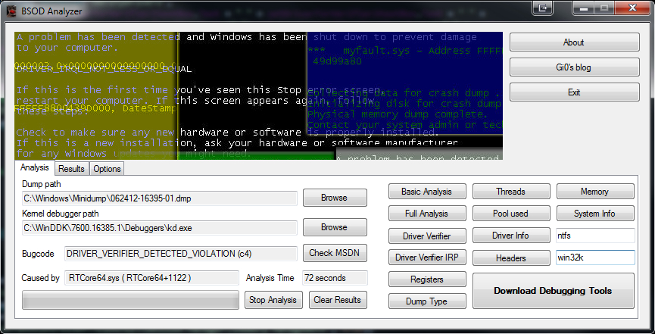Select the Analysis tab
The image size is (655, 334).
[x=35, y=167]
